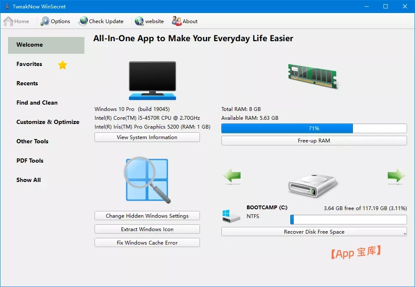The image size is (415, 287).
Task: Click the hard disk drive icon
Action: coord(313,185)
